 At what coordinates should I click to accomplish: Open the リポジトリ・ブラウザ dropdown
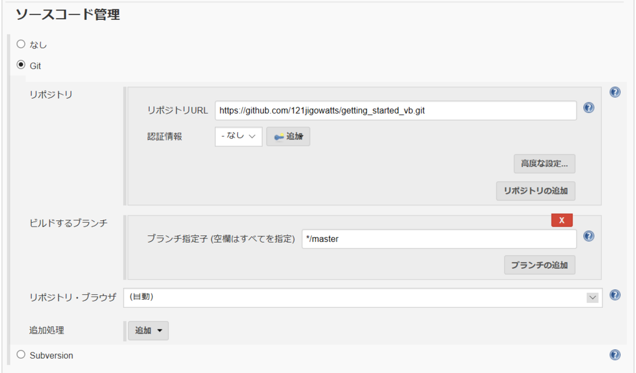pos(363,297)
